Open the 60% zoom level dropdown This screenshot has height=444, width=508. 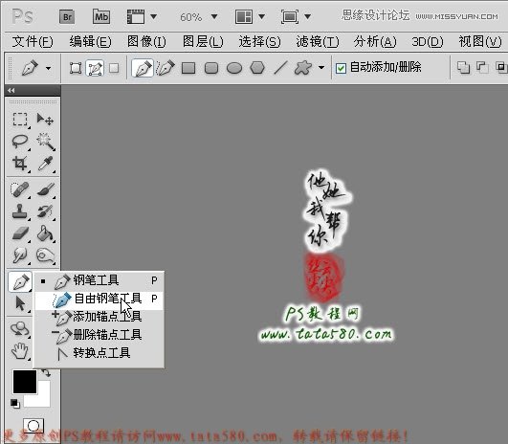pyautogui.click(x=214, y=16)
